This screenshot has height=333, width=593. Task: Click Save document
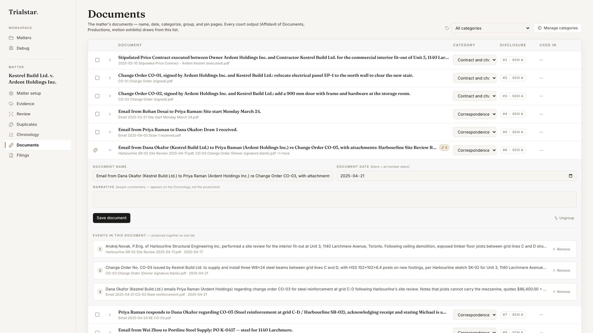click(x=112, y=218)
